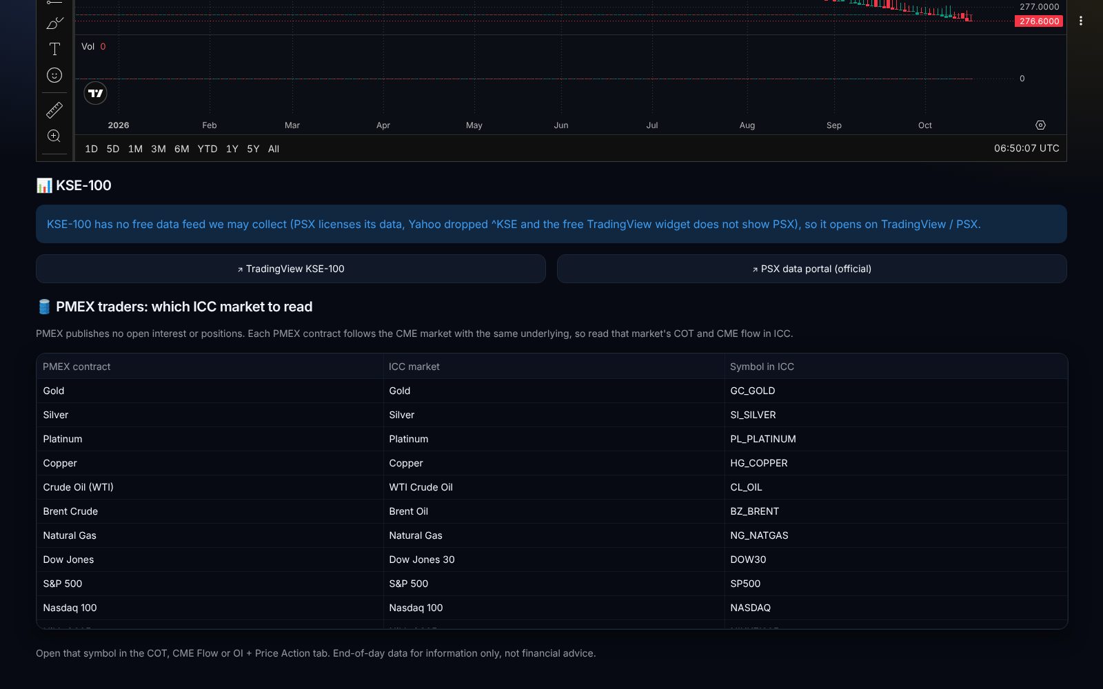
Task: Select the Text tool
Action: click(54, 49)
